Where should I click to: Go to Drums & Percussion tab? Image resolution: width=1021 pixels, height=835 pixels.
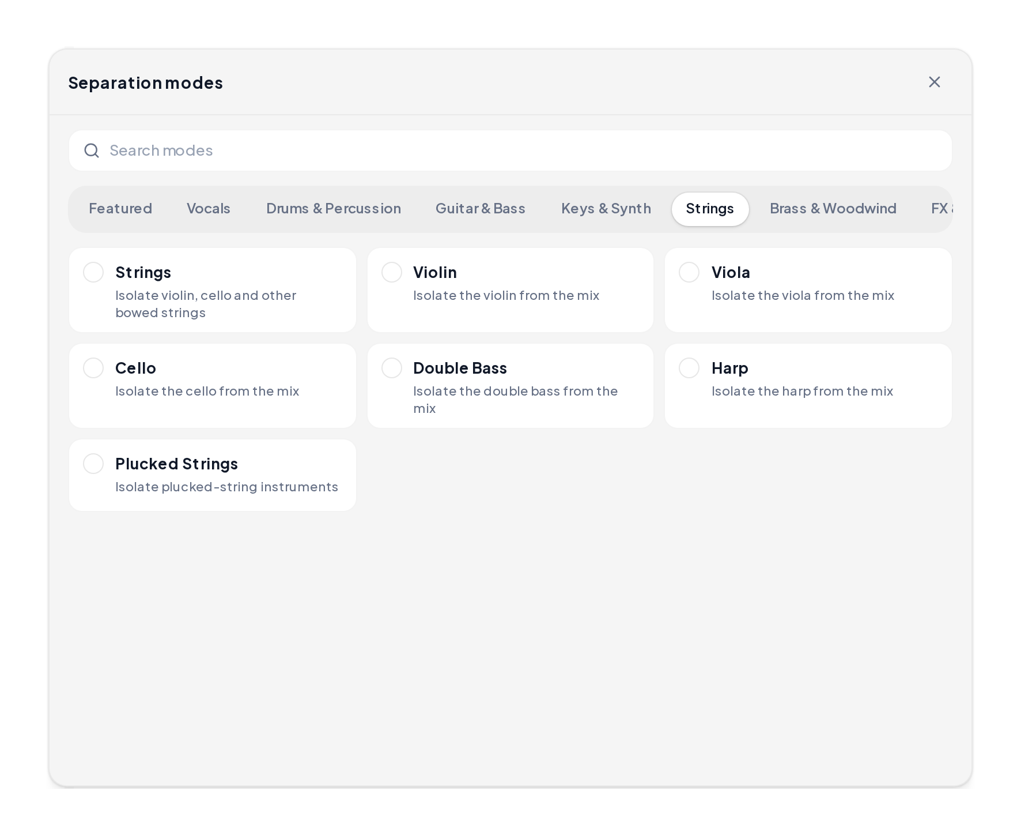(x=334, y=209)
